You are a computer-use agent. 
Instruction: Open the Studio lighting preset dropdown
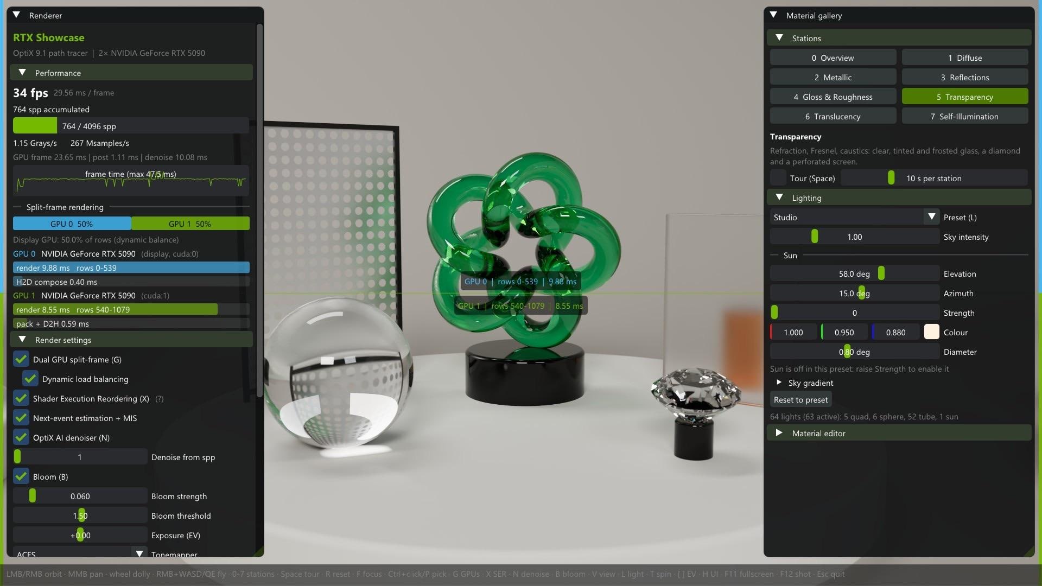tap(854, 217)
